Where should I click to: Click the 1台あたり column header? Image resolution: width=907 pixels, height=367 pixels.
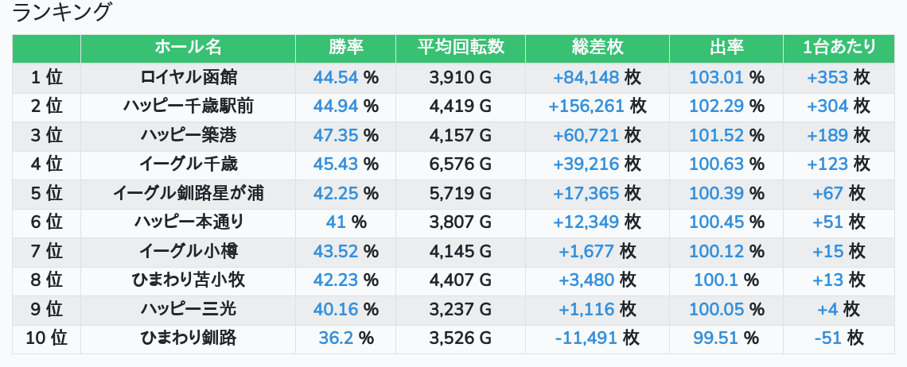(839, 48)
